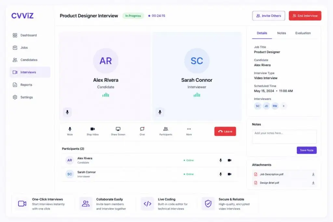
Task: Click the Save Note button
Action: tap(306, 150)
